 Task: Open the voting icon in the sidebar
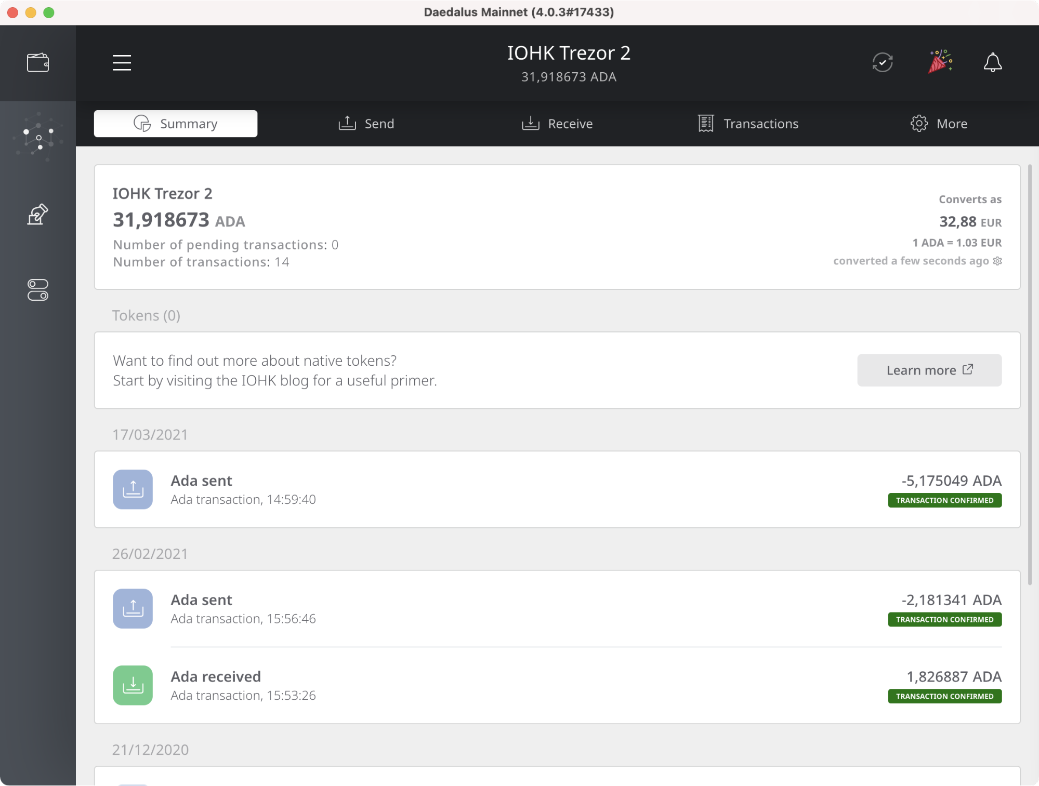pyautogui.click(x=38, y=214)
